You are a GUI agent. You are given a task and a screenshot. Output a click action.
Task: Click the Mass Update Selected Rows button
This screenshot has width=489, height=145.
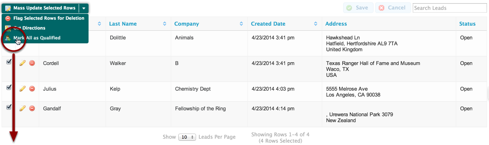pos(40,8)
